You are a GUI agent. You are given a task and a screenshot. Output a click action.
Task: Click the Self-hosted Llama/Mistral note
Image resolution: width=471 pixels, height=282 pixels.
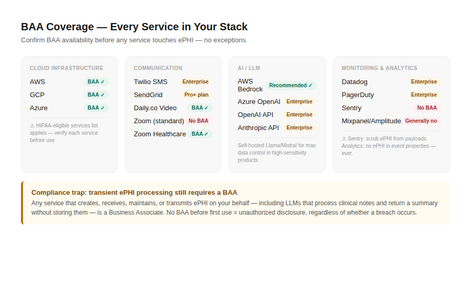277,152
